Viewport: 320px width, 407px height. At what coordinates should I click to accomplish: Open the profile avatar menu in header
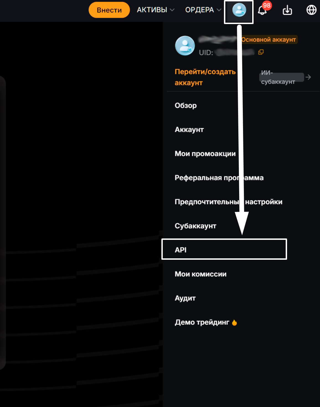pyautogui.click(x=239, y=10)
